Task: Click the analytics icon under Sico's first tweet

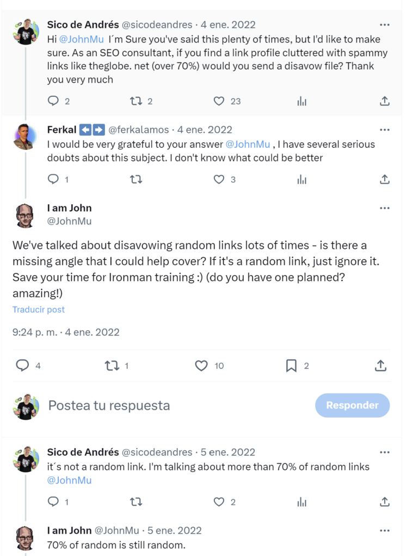Action: pos(302,101)
